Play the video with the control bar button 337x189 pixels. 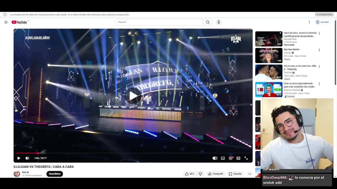point(19,158)
